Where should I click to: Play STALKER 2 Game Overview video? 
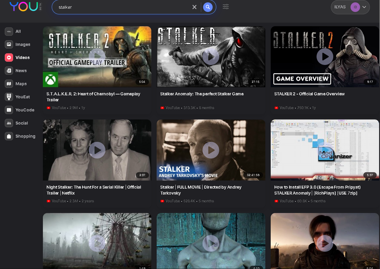(x=325, y=57)
